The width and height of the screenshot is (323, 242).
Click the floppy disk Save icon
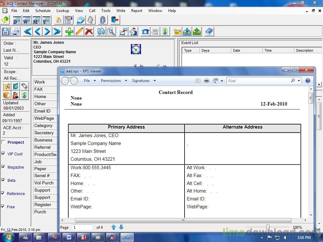tap(5, 31)
